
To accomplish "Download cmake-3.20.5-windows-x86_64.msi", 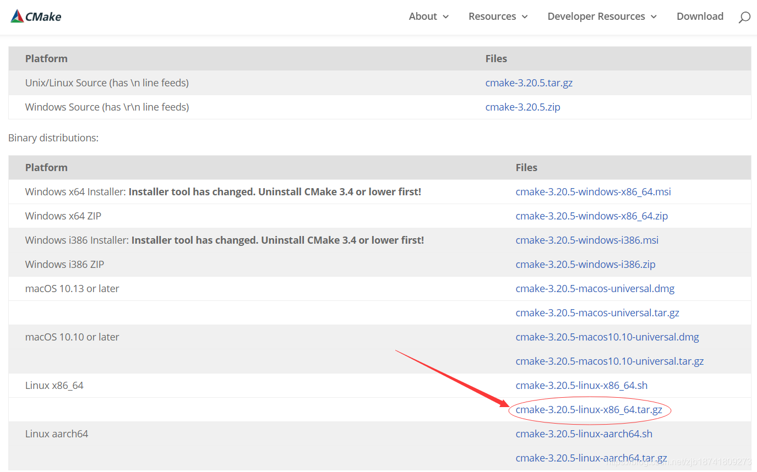I will click(593, 192).
